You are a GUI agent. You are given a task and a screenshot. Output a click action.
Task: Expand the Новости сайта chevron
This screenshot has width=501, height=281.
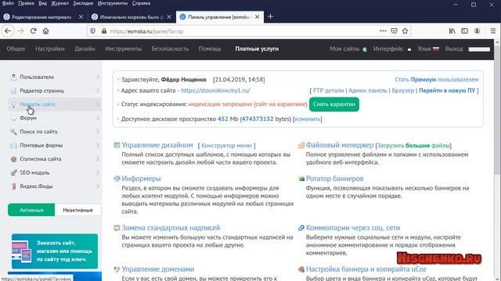[97, 104]
